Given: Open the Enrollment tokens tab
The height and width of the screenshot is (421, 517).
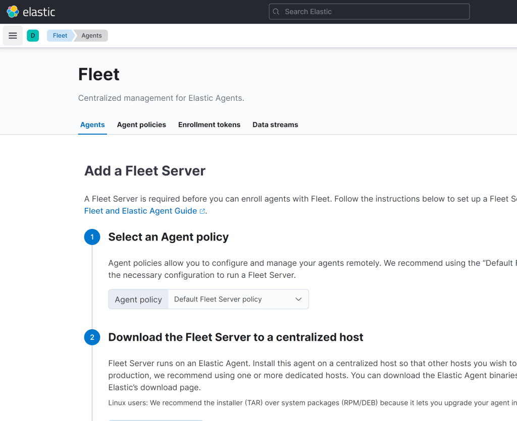Looking at the screenshot, I should pyautogui.click(x=209, y=125).
